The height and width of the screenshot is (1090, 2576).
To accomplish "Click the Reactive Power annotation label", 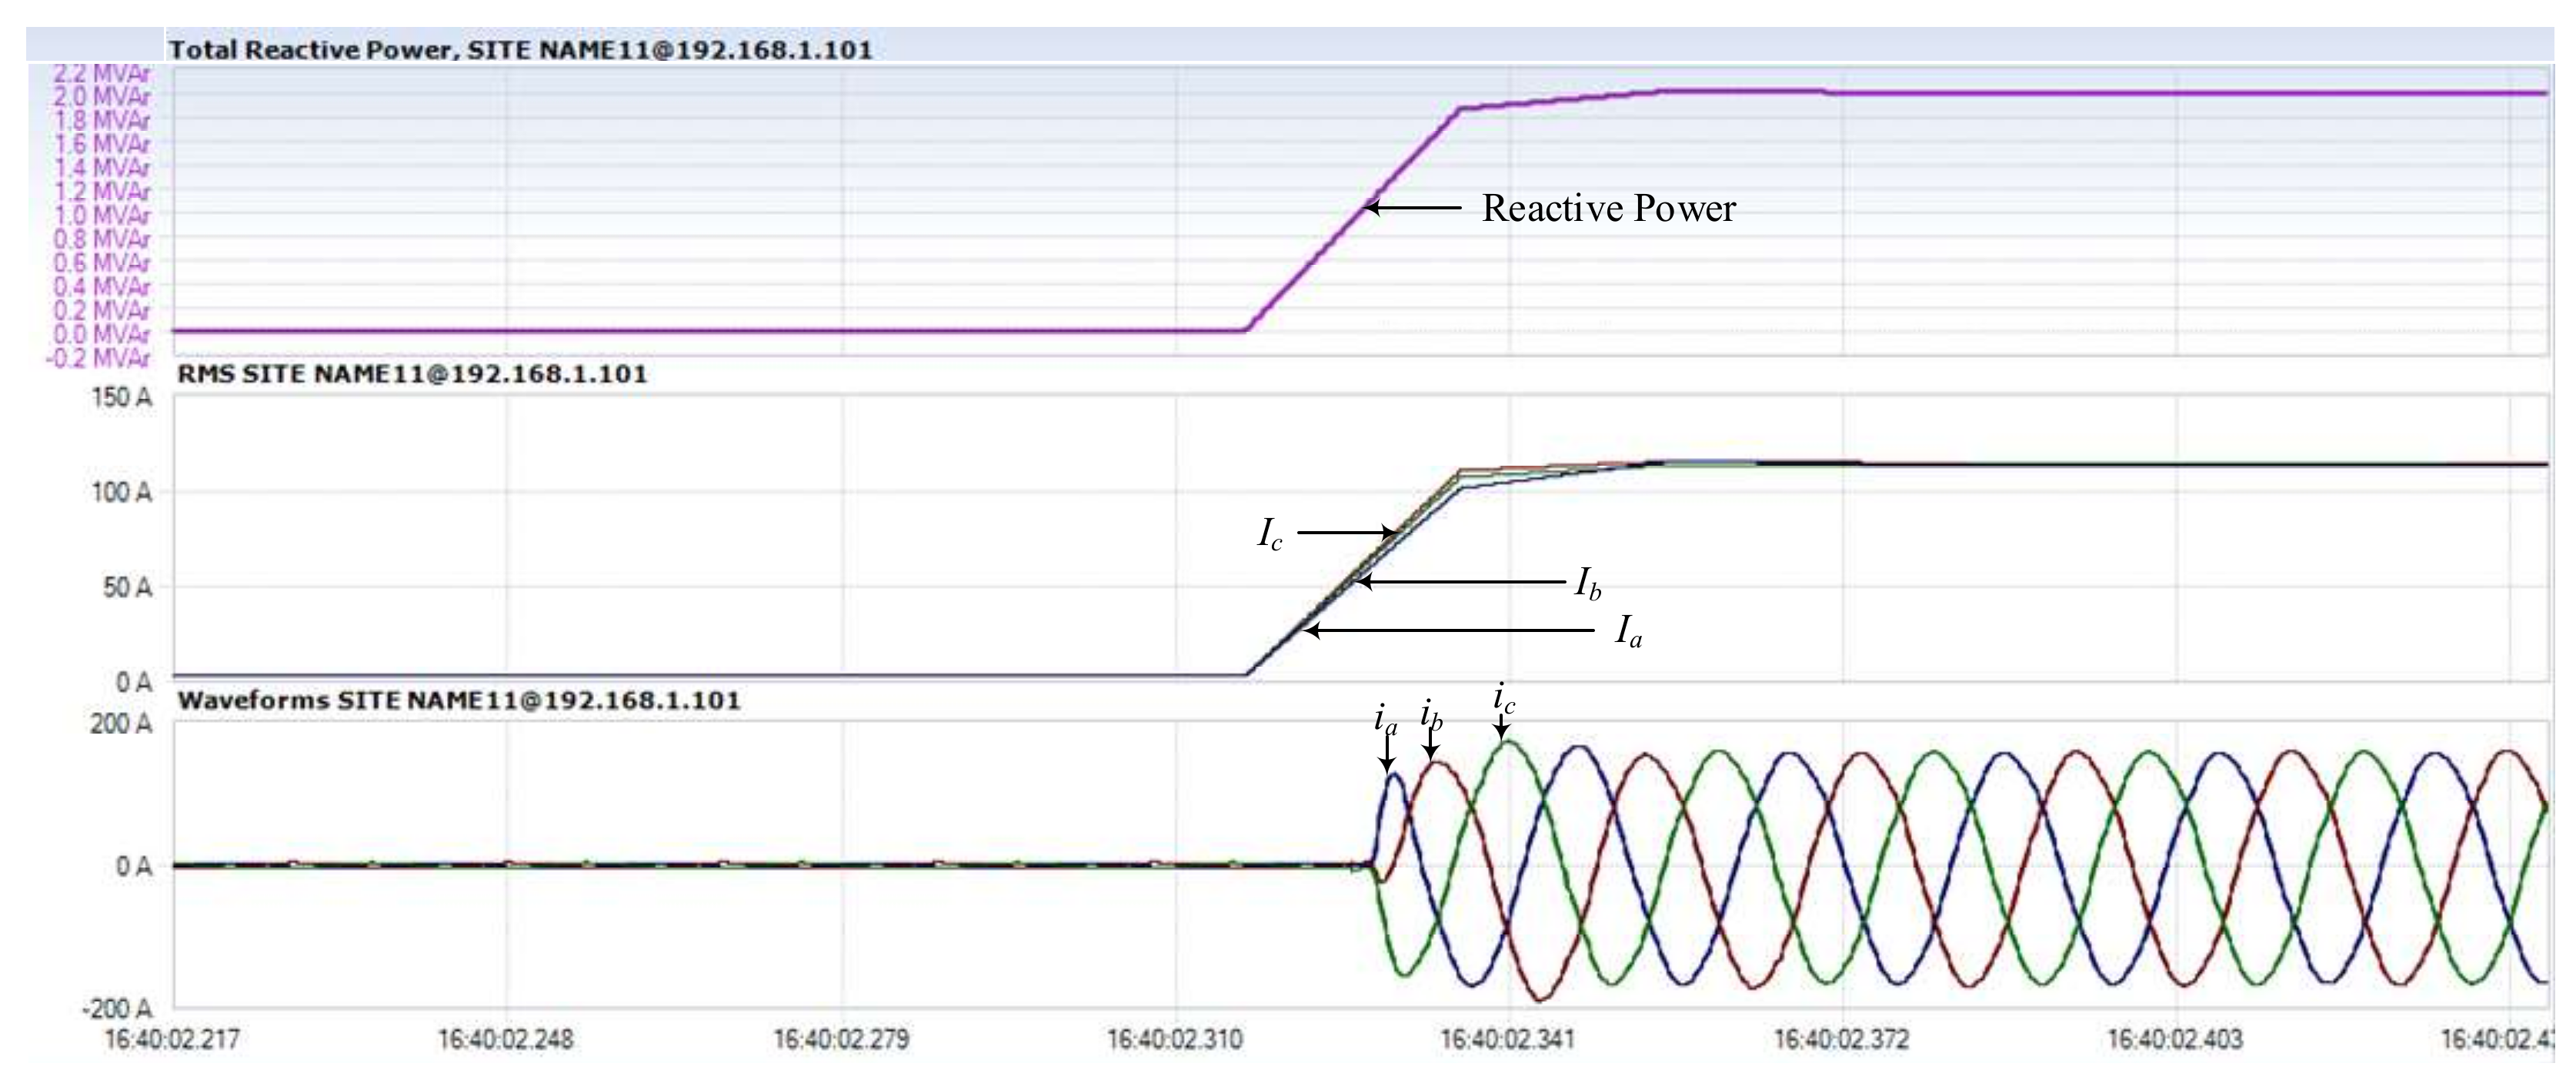I will pos(1608,208).
